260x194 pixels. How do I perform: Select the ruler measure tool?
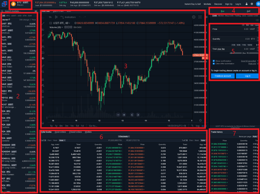(43, 66)
